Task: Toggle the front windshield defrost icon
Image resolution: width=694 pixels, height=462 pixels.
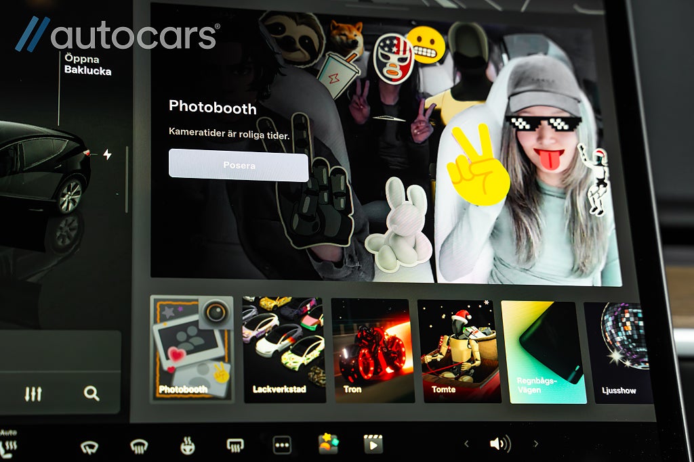Action: [138, 446]
